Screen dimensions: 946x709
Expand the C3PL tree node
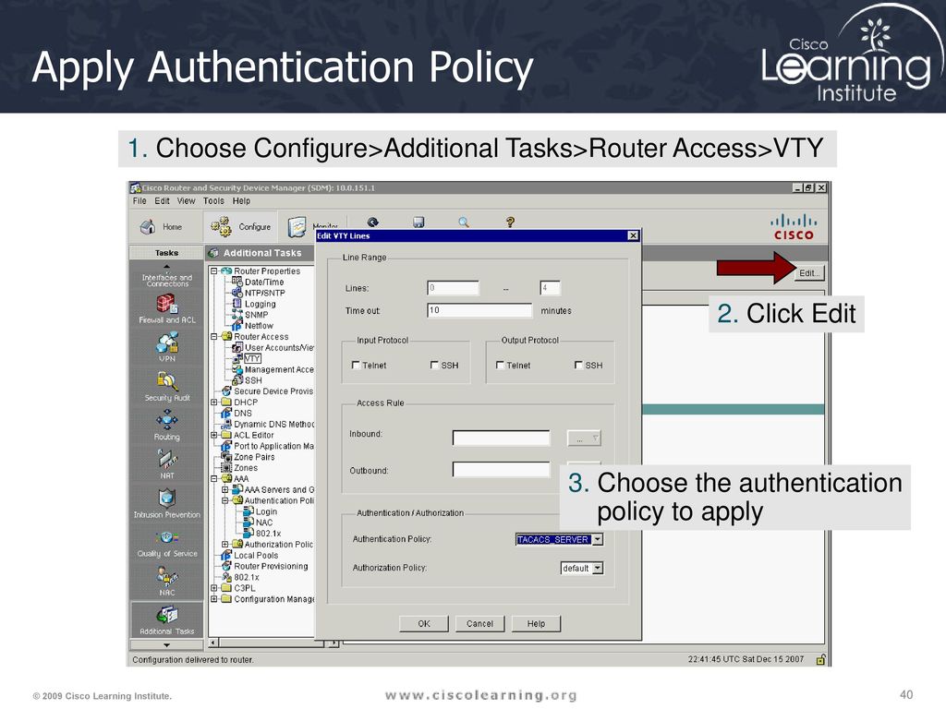213,588
